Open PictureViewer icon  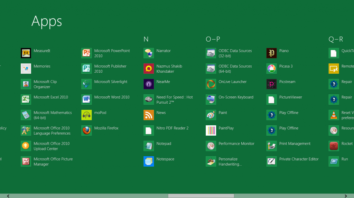pyautogui.click(x=271, y=100)
